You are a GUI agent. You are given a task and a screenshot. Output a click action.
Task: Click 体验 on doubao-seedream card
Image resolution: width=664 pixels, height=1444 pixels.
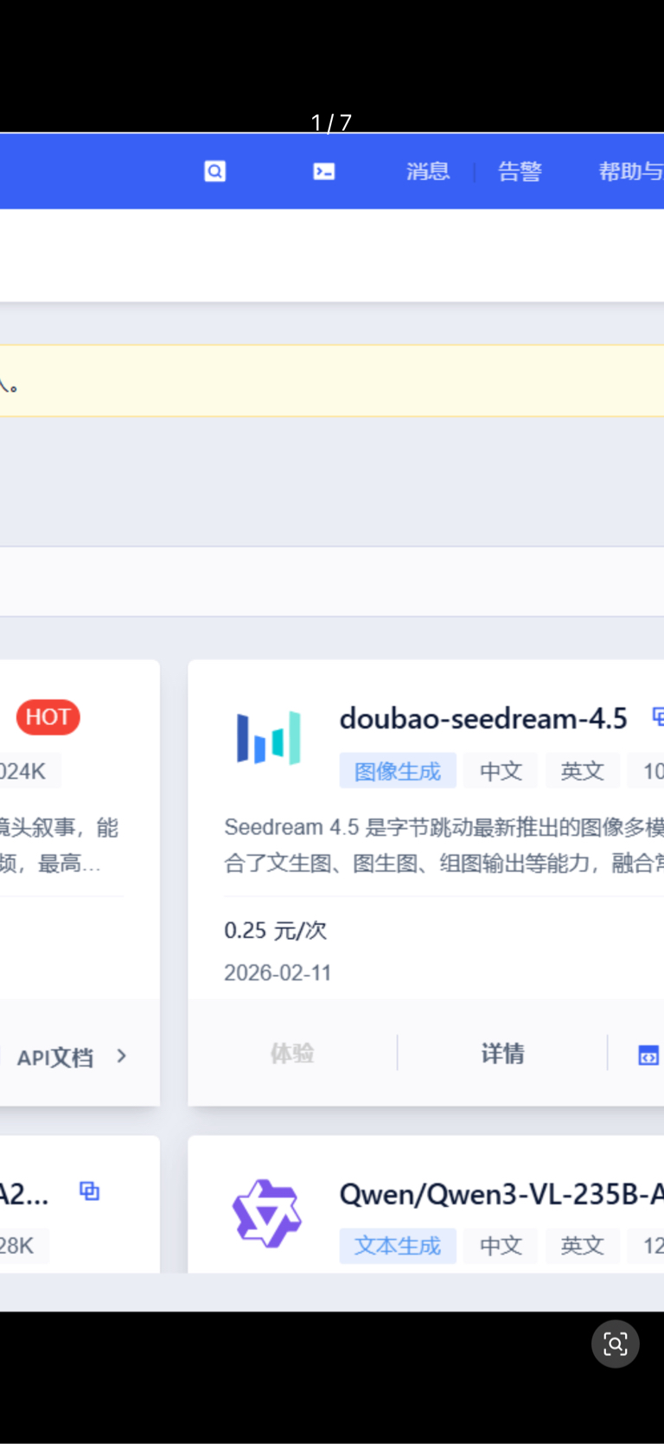click(x=292, y=1053)
